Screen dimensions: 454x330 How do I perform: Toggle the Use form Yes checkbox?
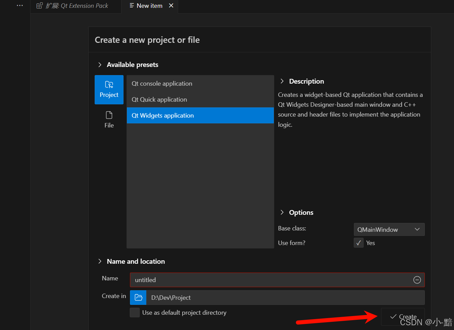pos(359,243)
